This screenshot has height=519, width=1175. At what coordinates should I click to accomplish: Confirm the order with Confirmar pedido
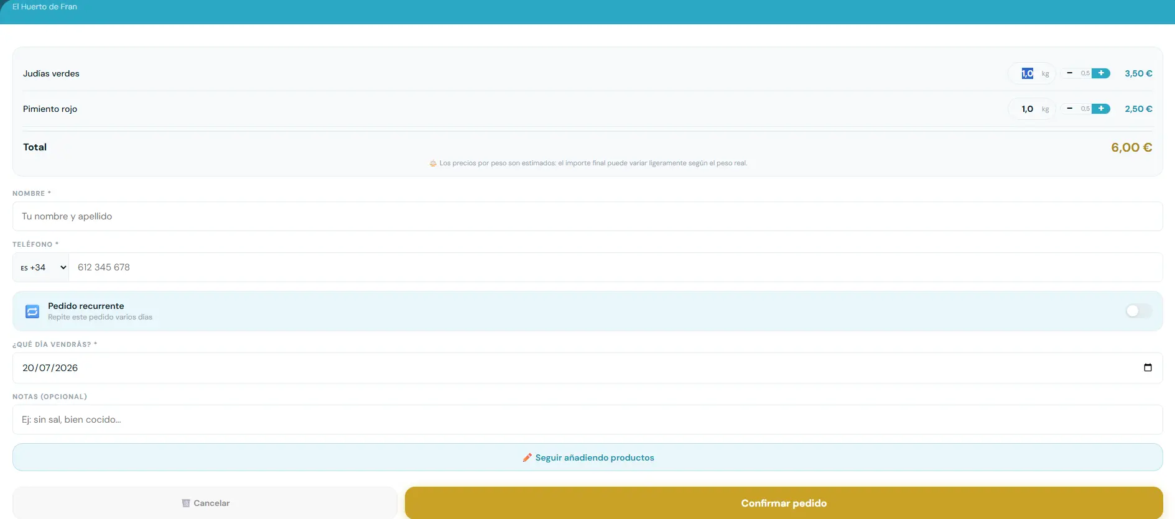pos(784,503)
